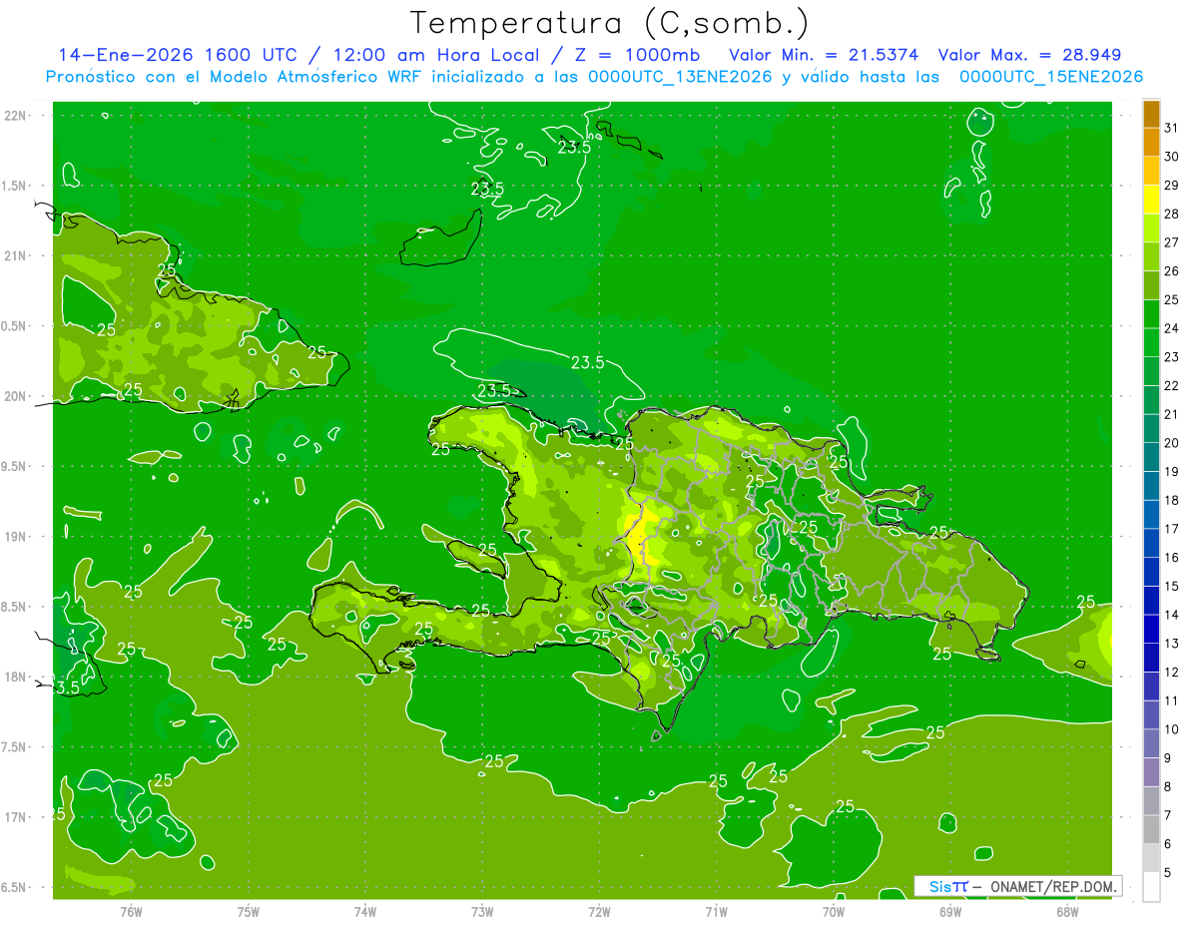Viewport: 1198px width, 925px height.
Task: Click the '73W' longitude axis label
Action: coord(482,912)
